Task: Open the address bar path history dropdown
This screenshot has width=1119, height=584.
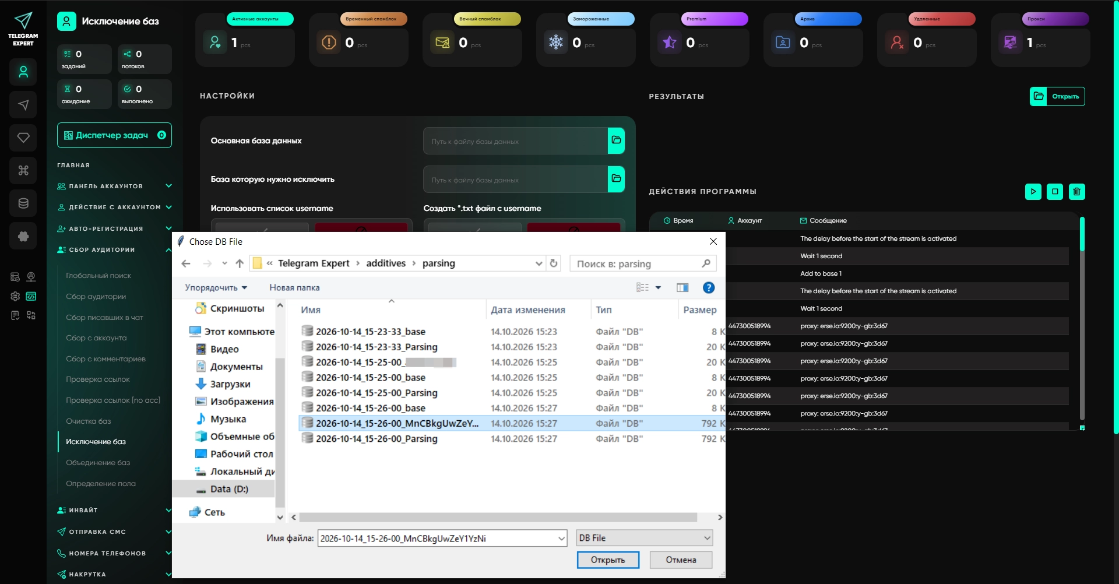Action: point(539,263)
